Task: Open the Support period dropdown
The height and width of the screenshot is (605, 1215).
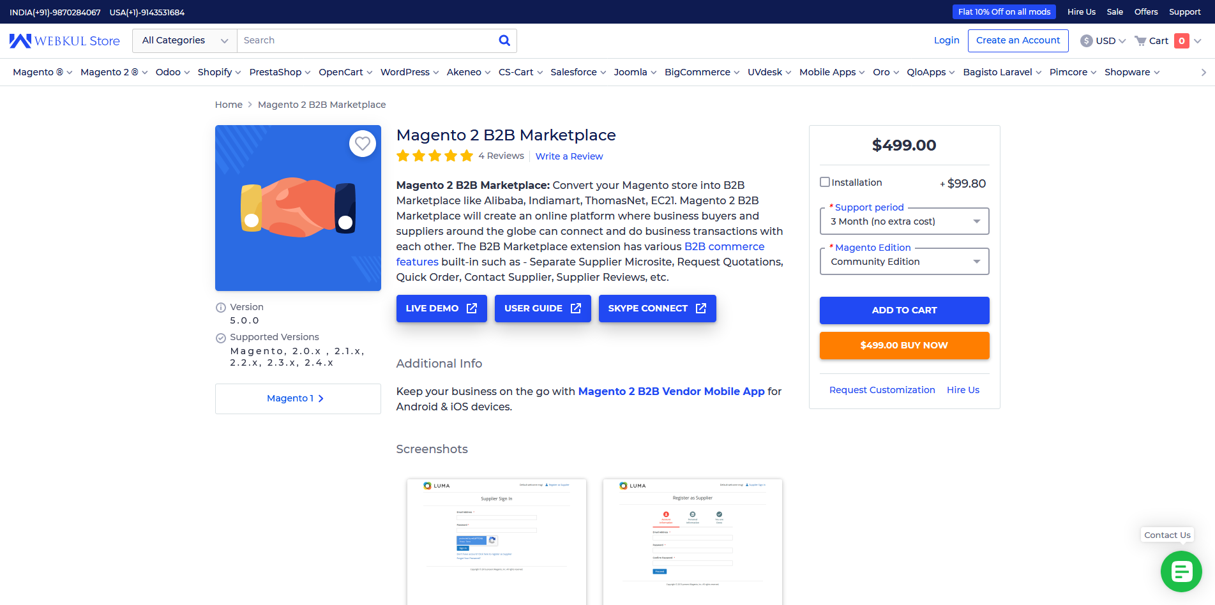Action: pos(904,221)
